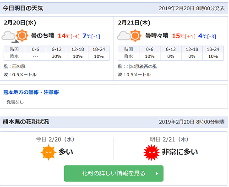Click the 発表なし warning status text
Image resolution: width=229 pixels, height=187 pixels.
tap(15, 102)
